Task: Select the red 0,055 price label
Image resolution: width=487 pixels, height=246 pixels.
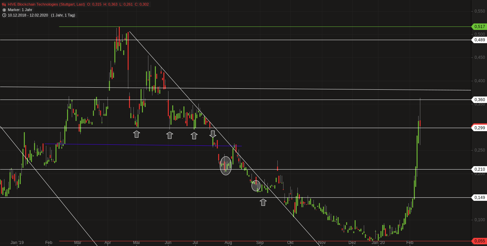Action: [479, 241]
